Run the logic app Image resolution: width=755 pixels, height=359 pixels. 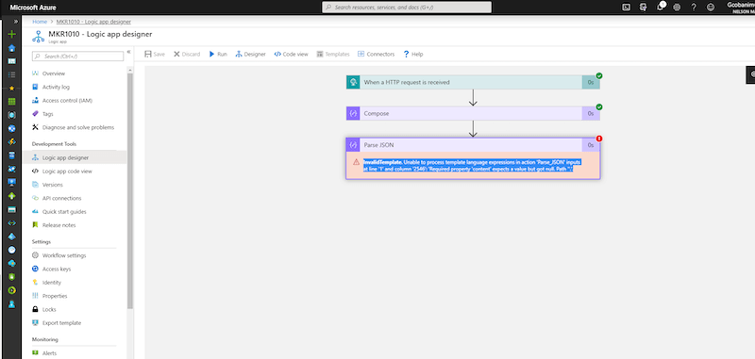218,55
